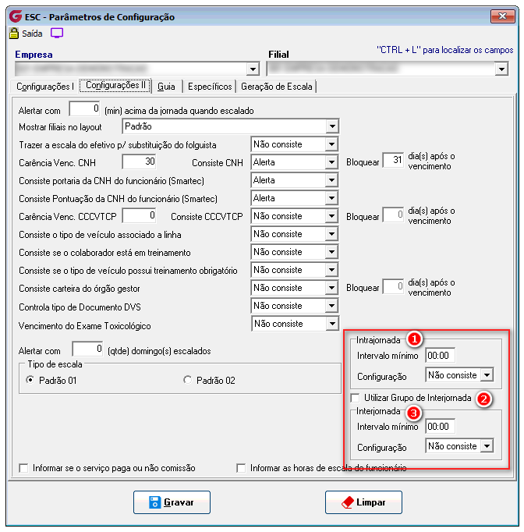Select the Configurações II tab
Viewport: 524px width, 532px height.
pos(115,86)
